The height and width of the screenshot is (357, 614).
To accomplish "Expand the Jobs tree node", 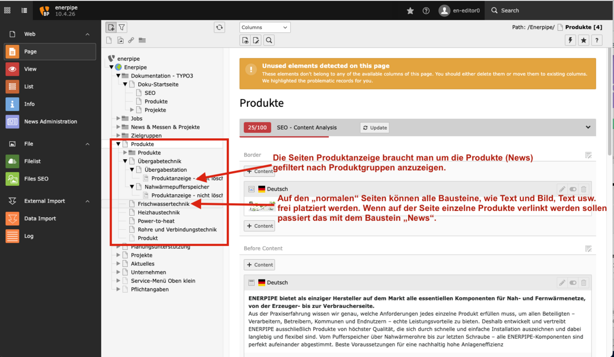I will [118, 119].
